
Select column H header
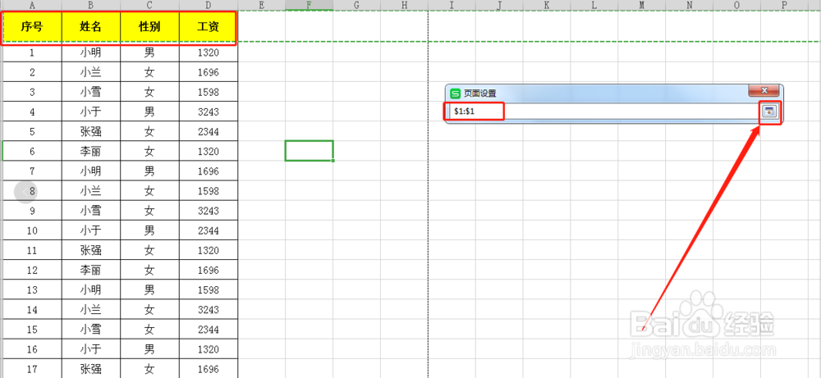tap(404, 5)
